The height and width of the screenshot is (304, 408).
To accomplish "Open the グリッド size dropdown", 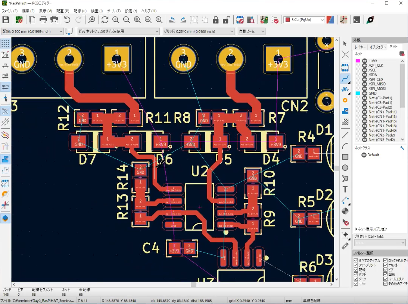I will pyautogui.click(x=198, y=32).
